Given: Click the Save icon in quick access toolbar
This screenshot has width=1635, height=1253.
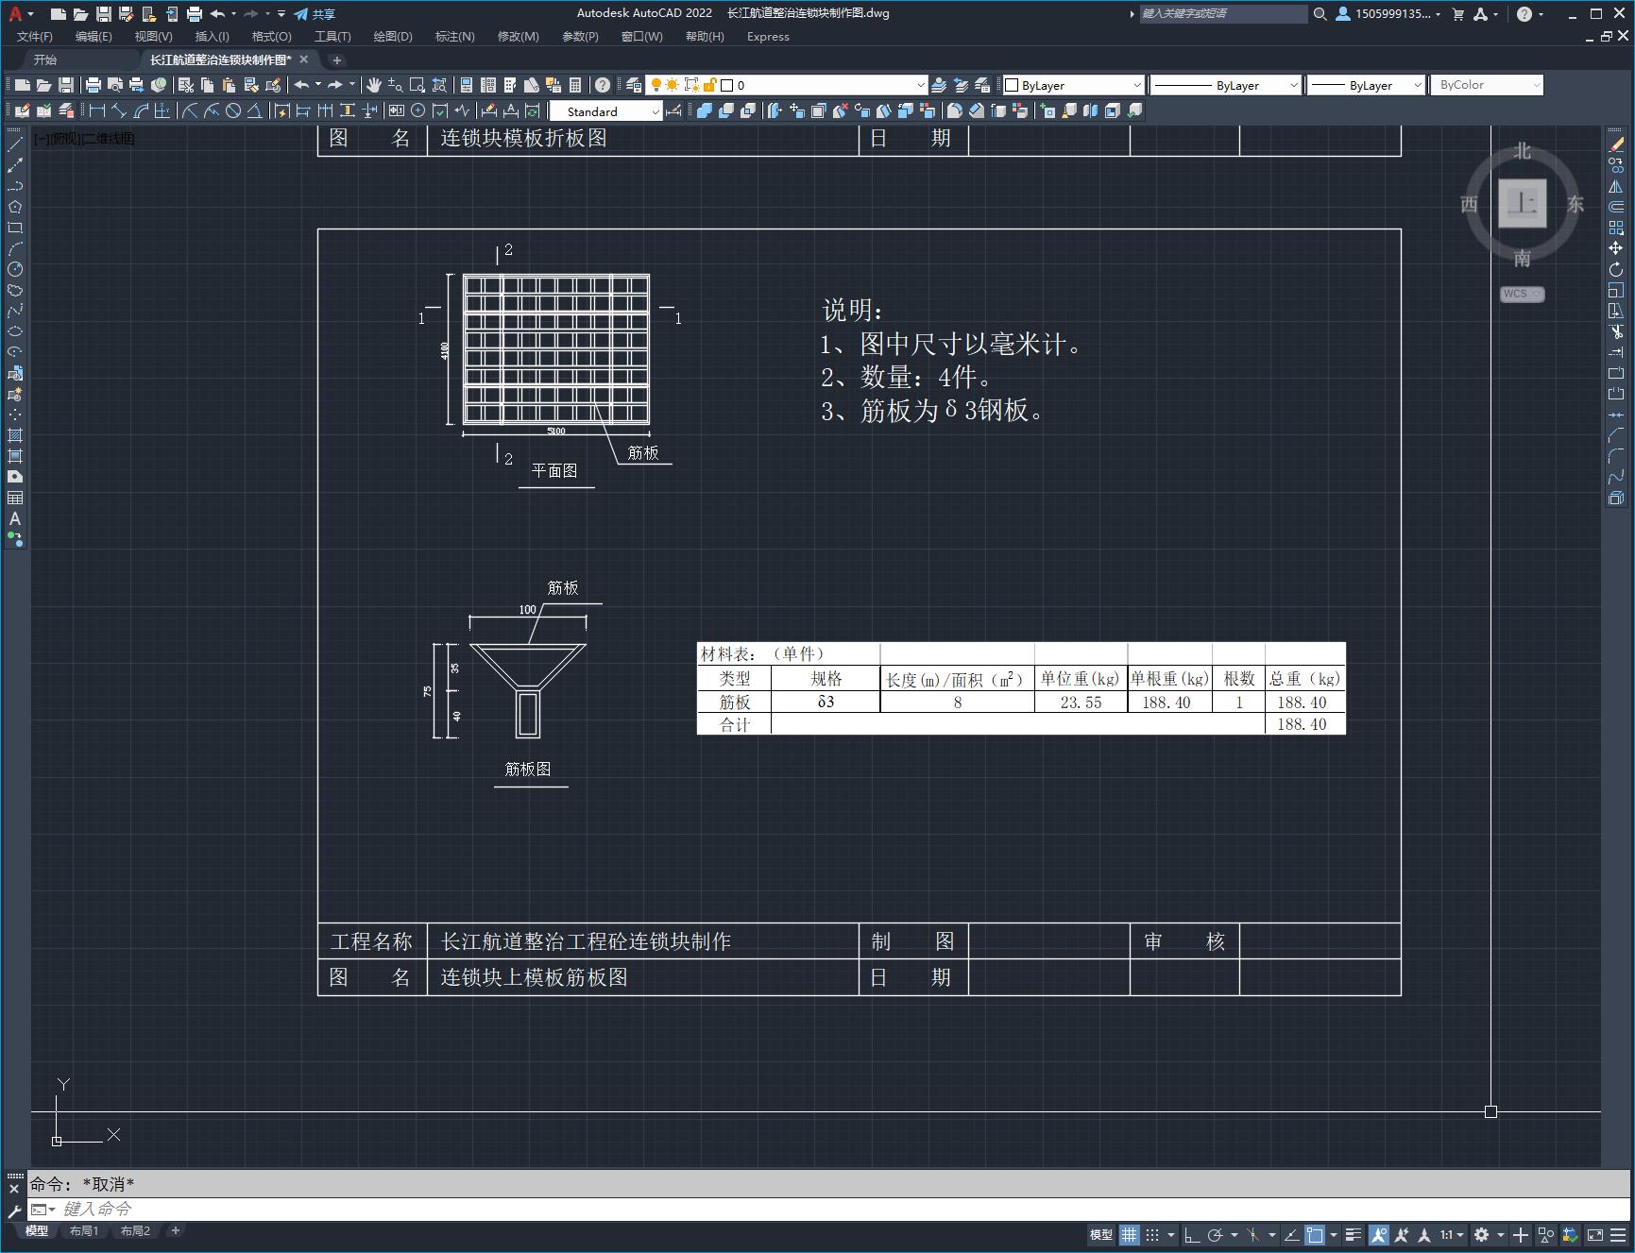Looking at the screenshot, I should [x=104, y=14].
